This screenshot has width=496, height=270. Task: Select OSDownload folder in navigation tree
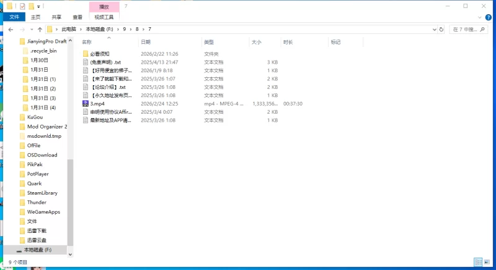click(38, 155)
